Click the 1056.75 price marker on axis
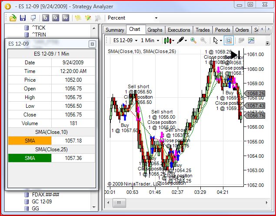Screen dimensions: 276x216 point(255,116)
